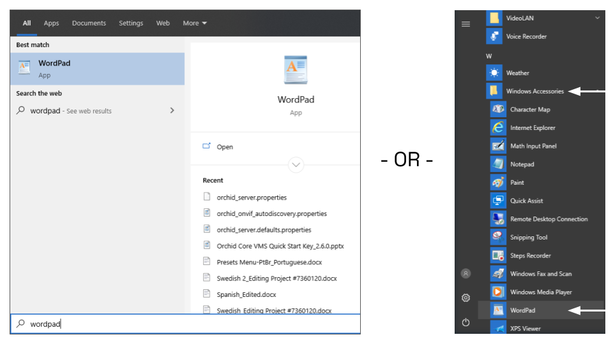The height and width of the screenshot is (344, 613).
Task: Click the Steps Recorder icon
Action: [498, 255]
